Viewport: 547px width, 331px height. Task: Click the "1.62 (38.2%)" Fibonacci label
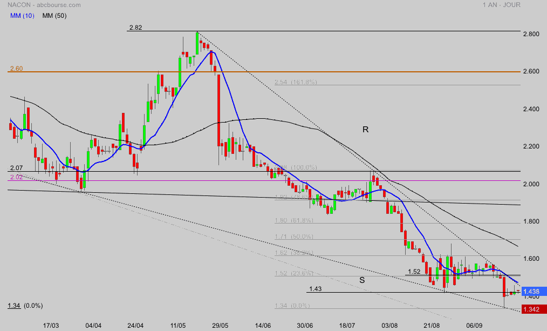[x=294, y=253]
